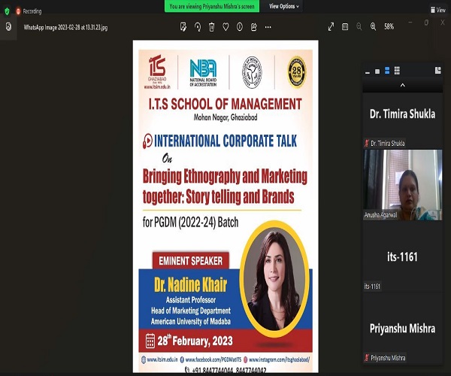Viewport: 451px width, 376px height.
Task: Click the facebook.com/PGDMatITS link on poster
Action: tap(213, 359)
